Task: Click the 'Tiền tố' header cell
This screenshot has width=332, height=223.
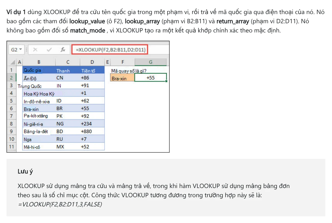Action: (x=92, y=70)
